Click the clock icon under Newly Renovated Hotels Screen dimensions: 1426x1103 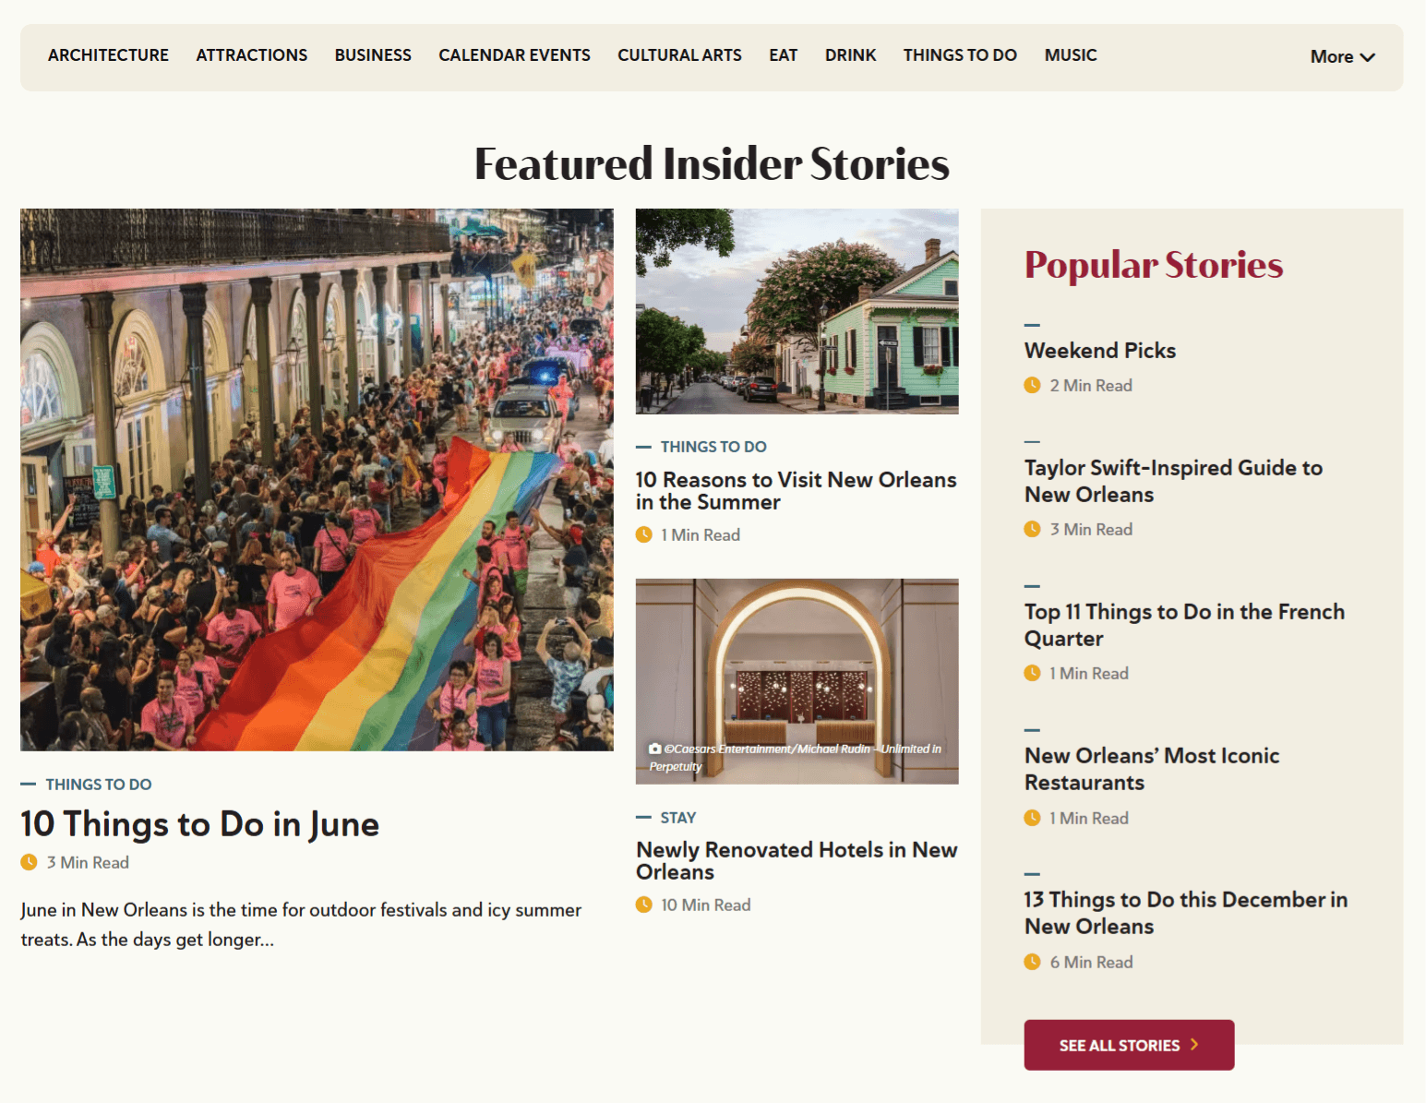pyautogui.click(x=643, y=905)
